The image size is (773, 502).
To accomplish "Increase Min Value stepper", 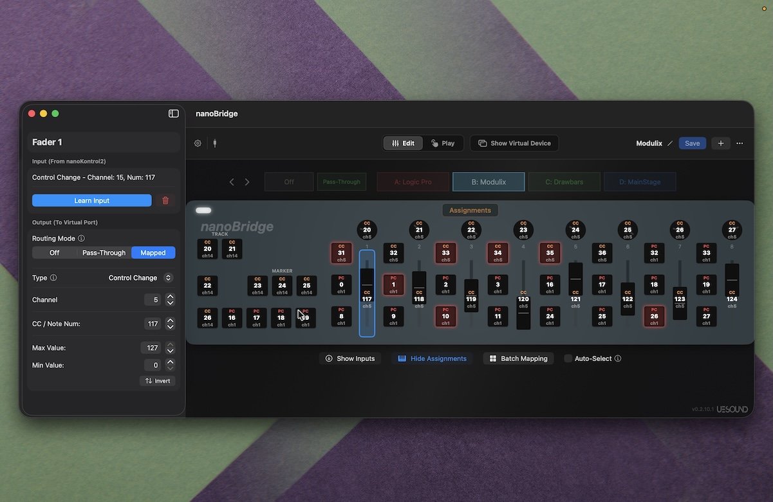I will pos(170,362).
